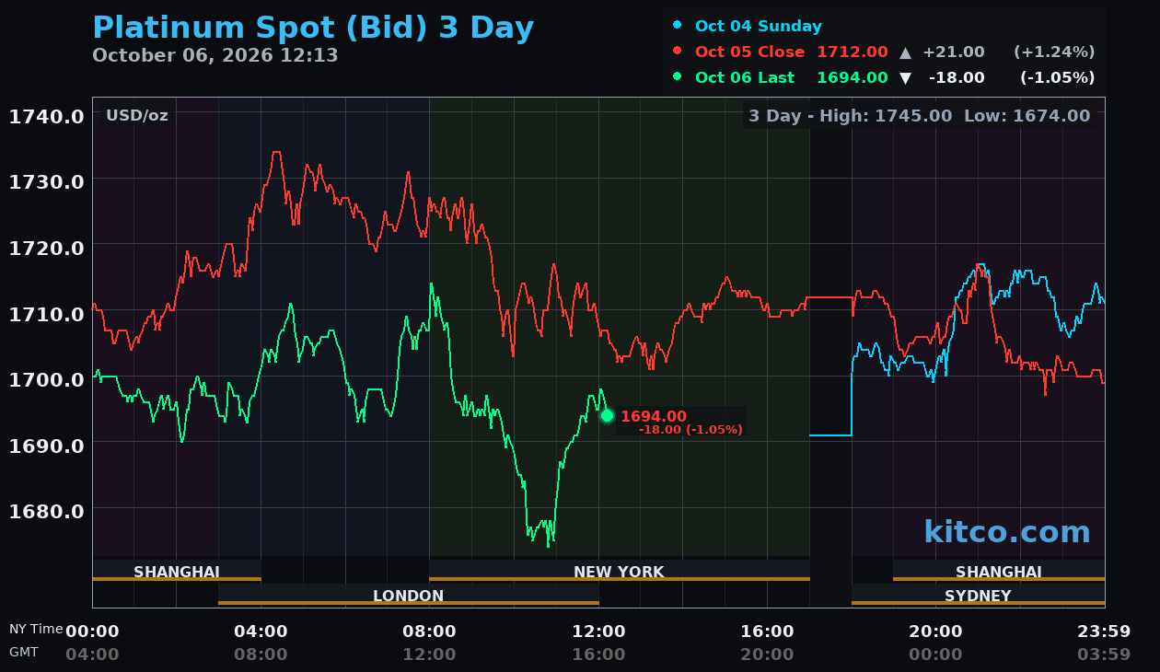The image size is (1160, 672).
Task: Click the SYDNEY session bar
Action: click(978, 596)
